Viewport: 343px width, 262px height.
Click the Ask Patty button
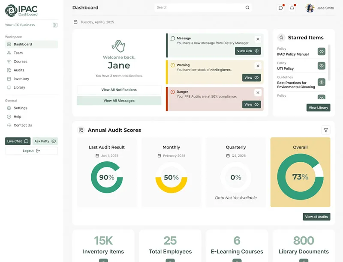coord(45,141)
